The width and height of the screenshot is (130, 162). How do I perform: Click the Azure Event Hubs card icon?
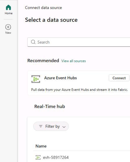click(x=36, y=79)
